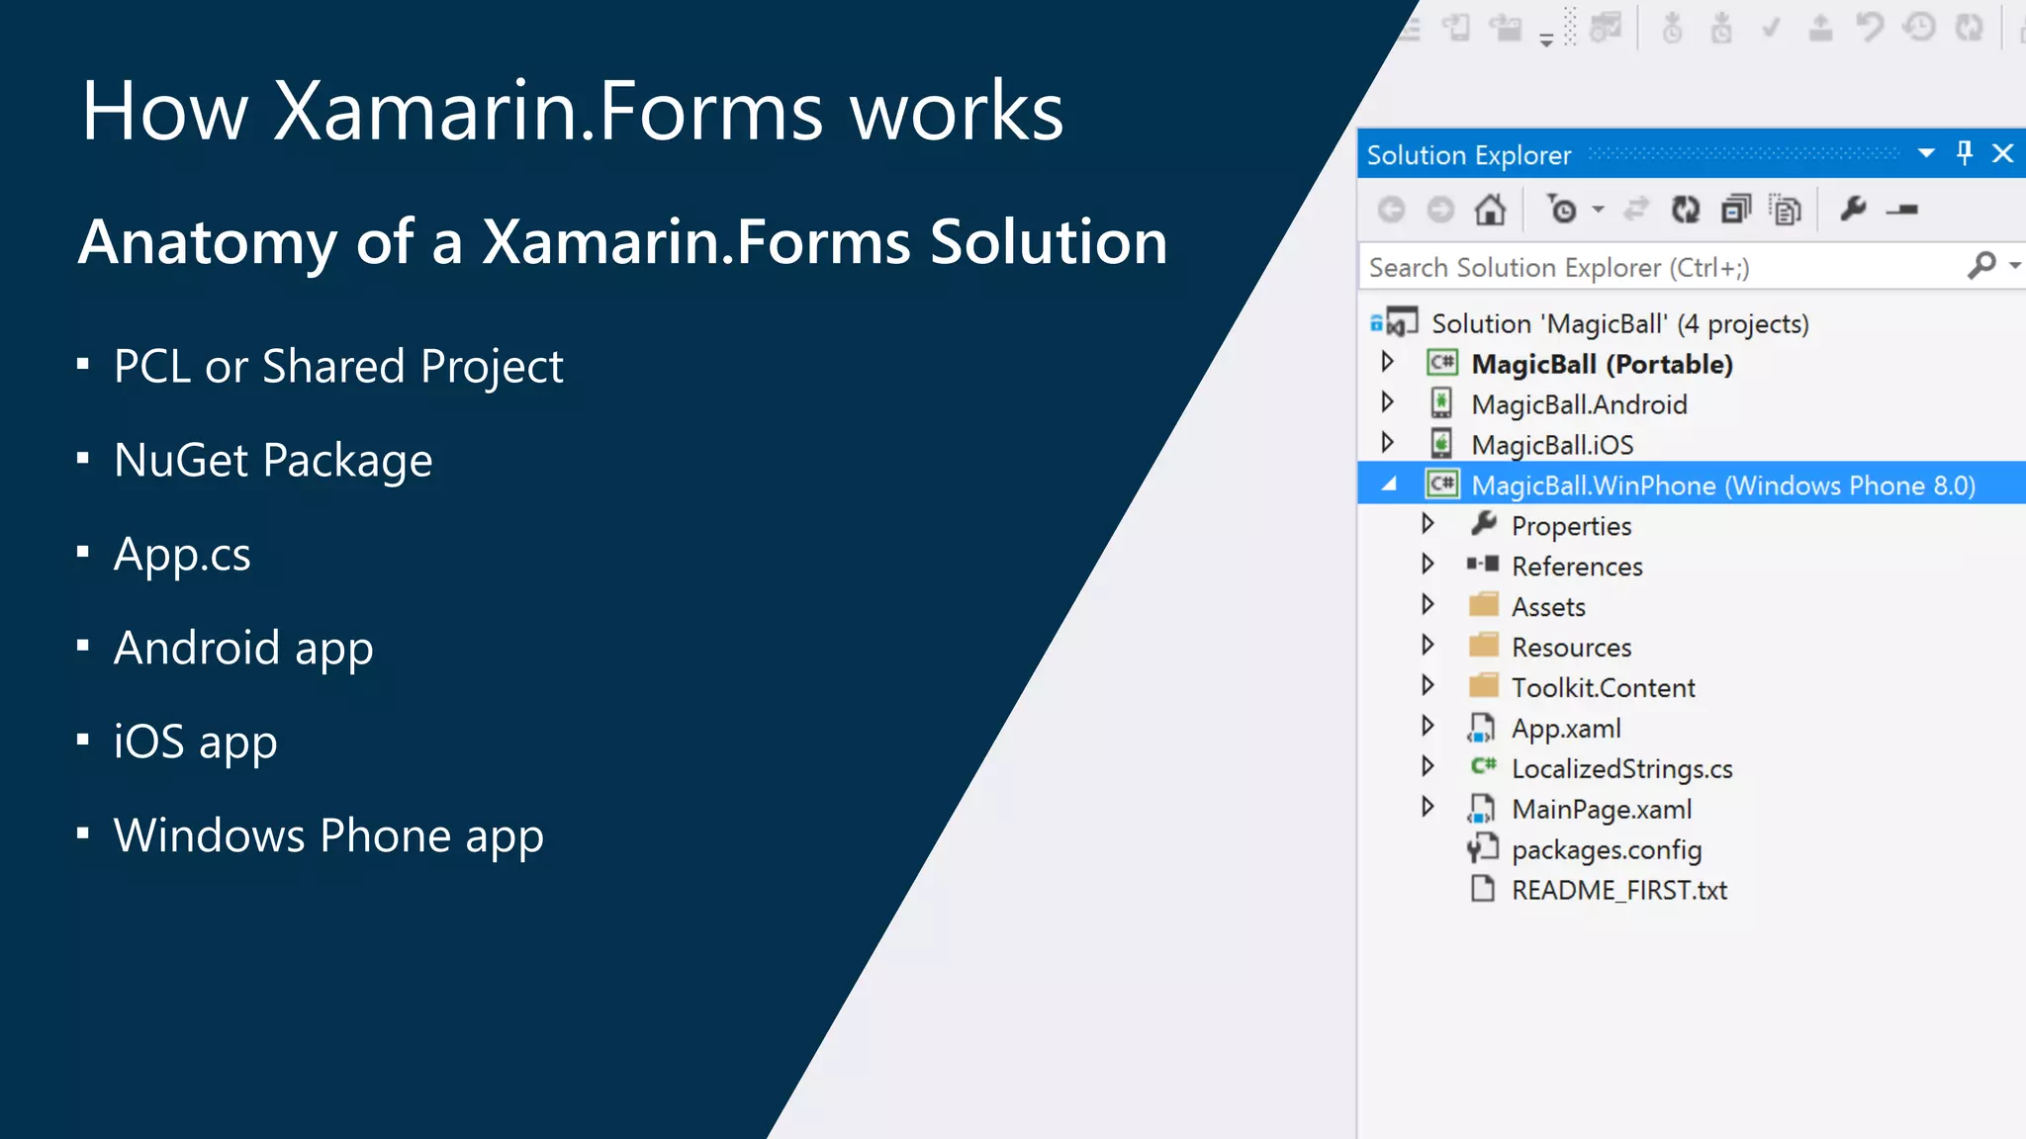Click the Toolkit.Content folder icon

pos(1484,685)
